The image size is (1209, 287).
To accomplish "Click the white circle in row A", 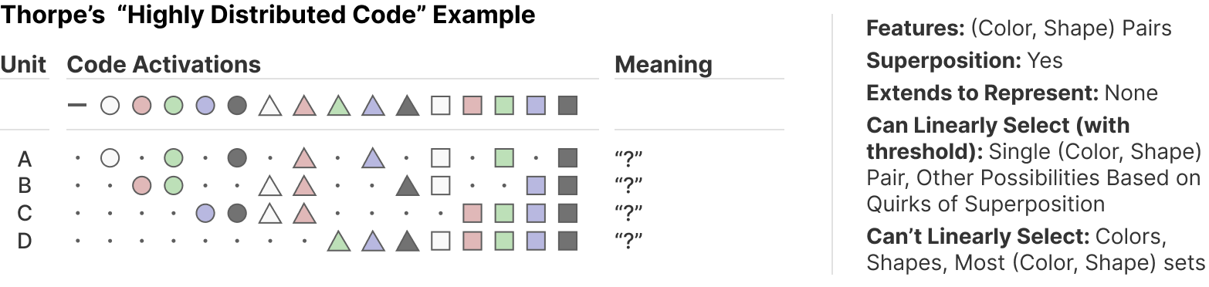I will [x=110, y=158].
